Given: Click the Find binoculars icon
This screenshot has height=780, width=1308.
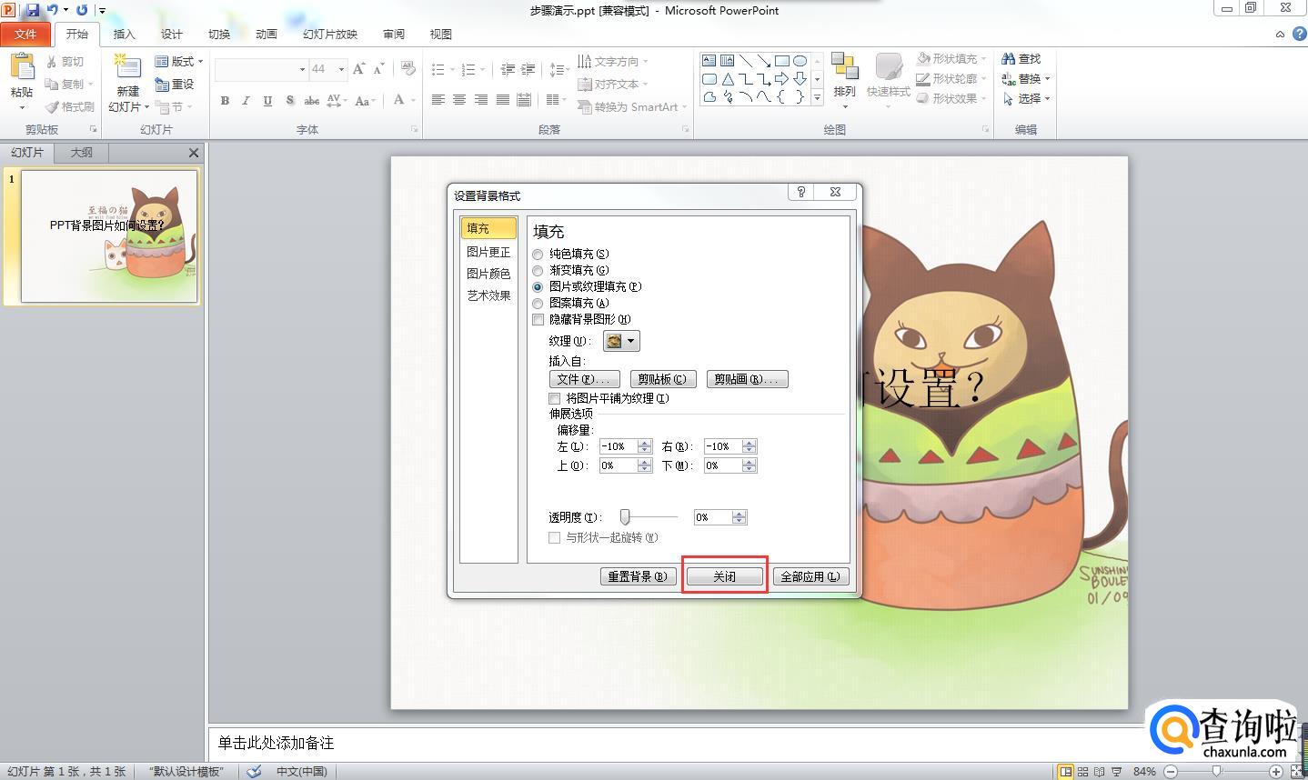Looking at the screenshot, I should point(1008,58).
